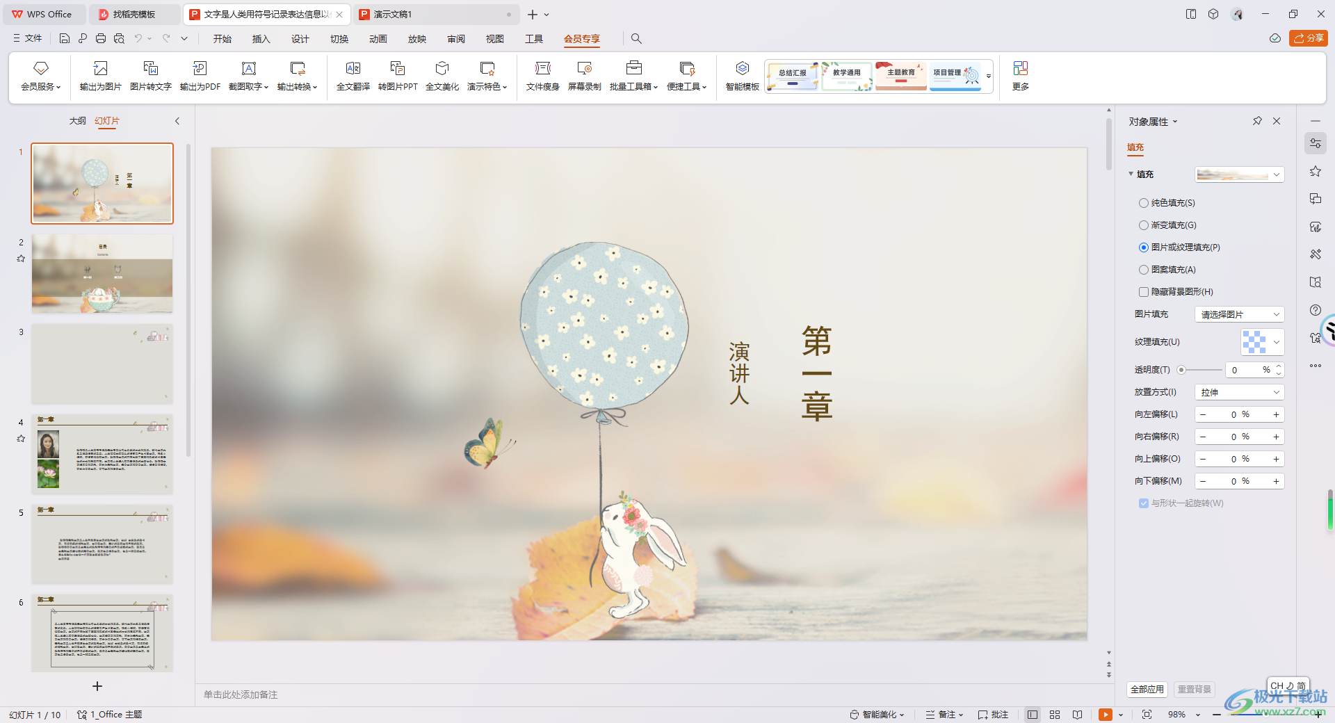
Task: Open the 图片填充 请选择图片 dropdown
Action: pyautogui.click(x=1239, y=314)
